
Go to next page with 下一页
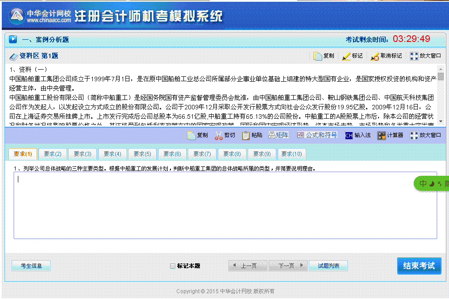click(x=288, y=265)
